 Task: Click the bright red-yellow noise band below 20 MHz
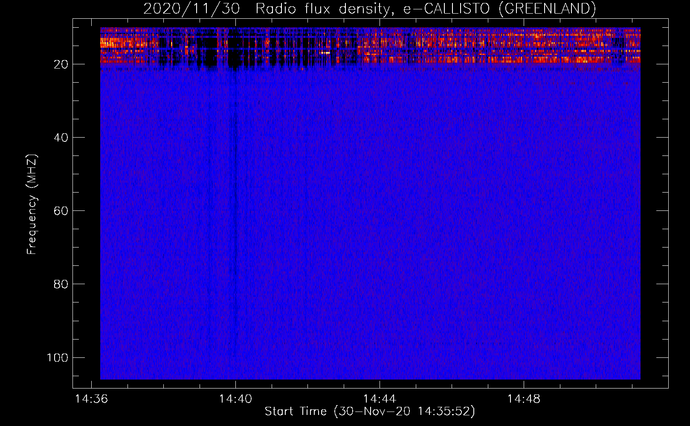click(x=370, y=46)
